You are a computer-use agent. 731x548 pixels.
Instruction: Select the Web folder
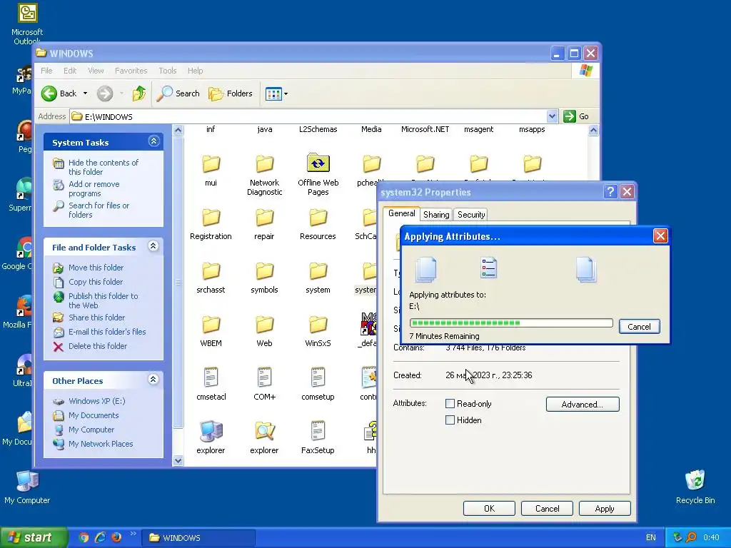[264, 325]
